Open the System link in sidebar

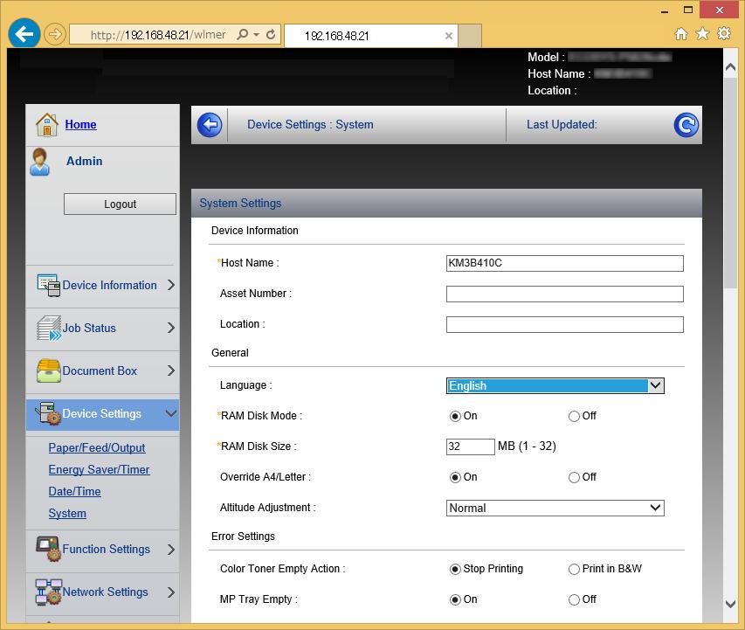(x=67, y=514)
